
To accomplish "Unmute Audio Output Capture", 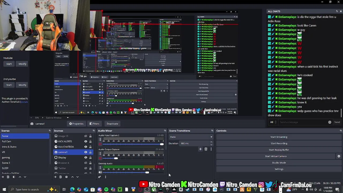I will click(x=100, y=158).
